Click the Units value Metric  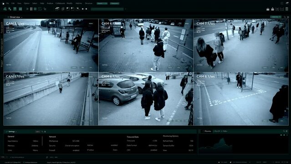point(35,150)
